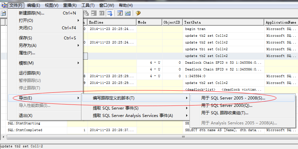
Task: Choose 新建跟踪(N)... from File menu
Action: pos(45,13)
